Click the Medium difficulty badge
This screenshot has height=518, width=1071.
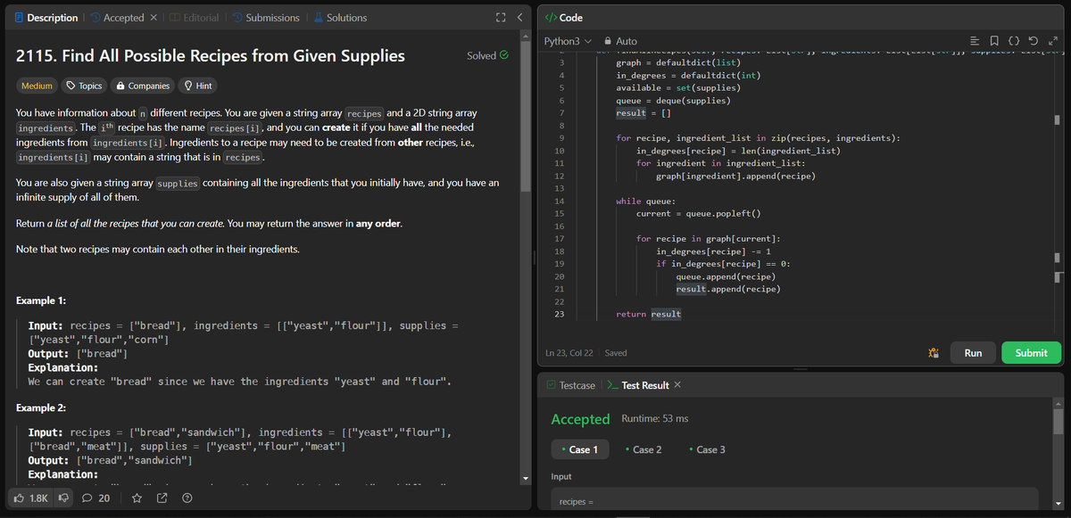click(x=37, y=86)
